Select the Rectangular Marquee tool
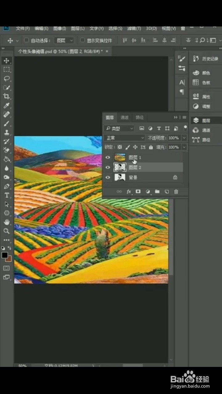The width and height of the screenshot is (222, 394). 6,70
